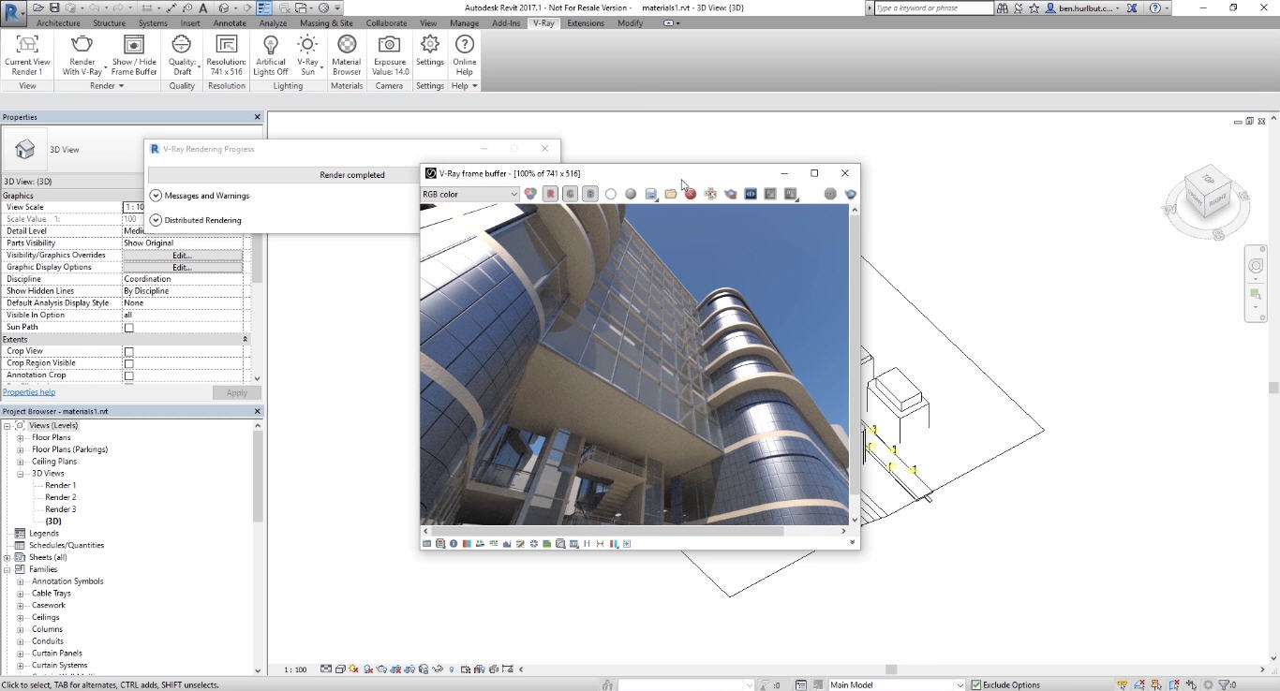Image resolution: width=1280 pixels, height=691 pixels.
Task: Enable the Sun Path checkbox in Properties
Action: [x=128, y=327]
